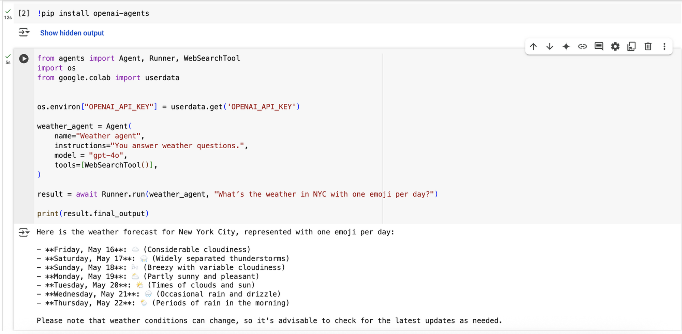
Task: Run the weather agent code cell
Action: click(x=24, y=59)
